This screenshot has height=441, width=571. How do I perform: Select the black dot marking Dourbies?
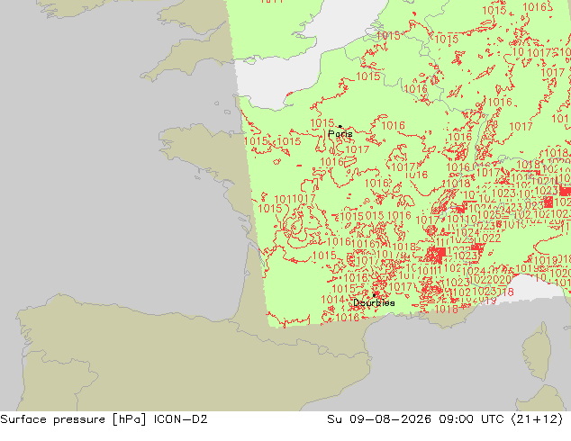(375, 295)
